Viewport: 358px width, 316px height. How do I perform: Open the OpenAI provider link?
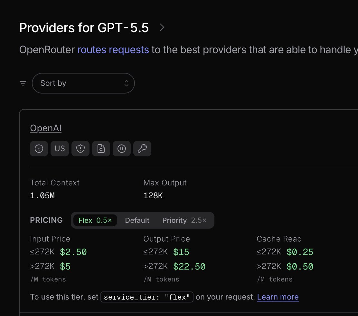[46, 128]
